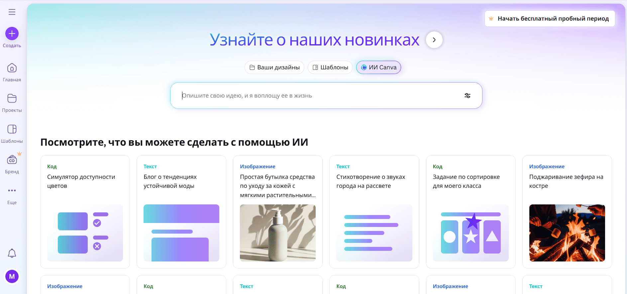Open the M profile avatar
This screenshot has width=627, height=294.
pos(12,276)
